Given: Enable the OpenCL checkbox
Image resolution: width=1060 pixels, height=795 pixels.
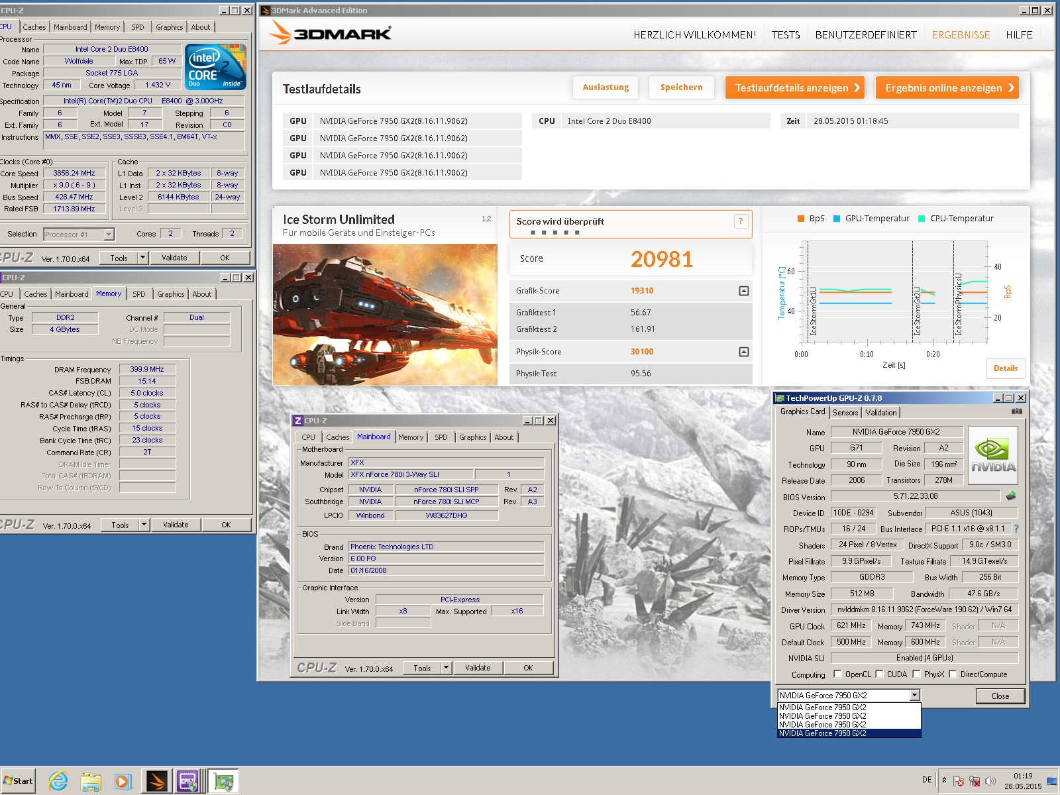Looking at the screenshot, I should 837,674.
